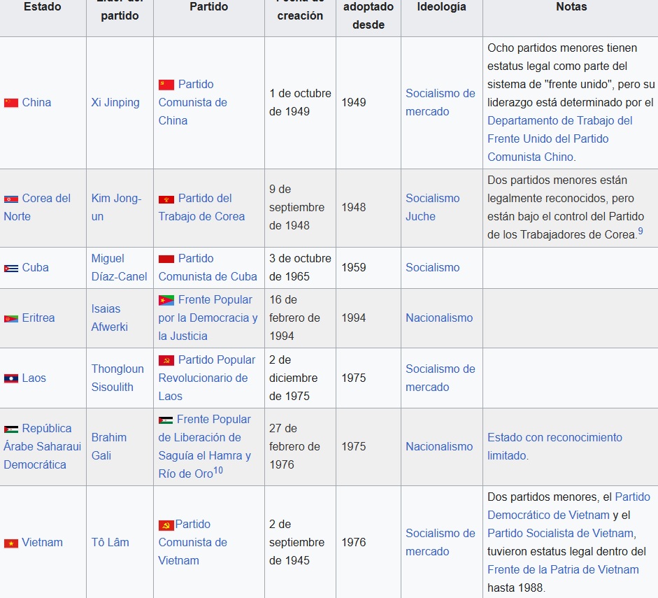Image resolution: width=658 pixels, height=598 pixels.
Task: Open the Xi Jinping link
Action: click(115, 102)
